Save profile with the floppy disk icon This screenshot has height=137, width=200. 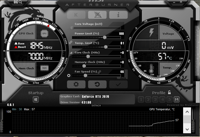[x=177, y=99]
